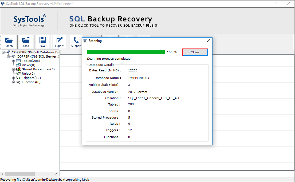Click Database Name value COPPERKING

point(139,78)
